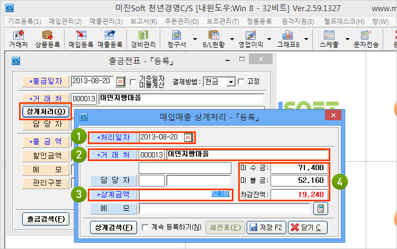Open 경비관리 expense management icon
This screenshot has width=397, height=249.
coord(143,39)
